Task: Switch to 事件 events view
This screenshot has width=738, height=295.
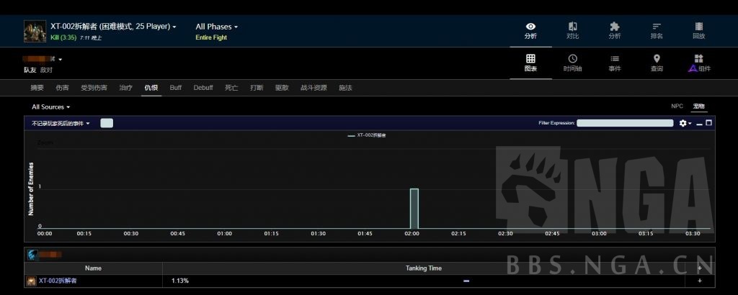Action: [x=615, y=63]
